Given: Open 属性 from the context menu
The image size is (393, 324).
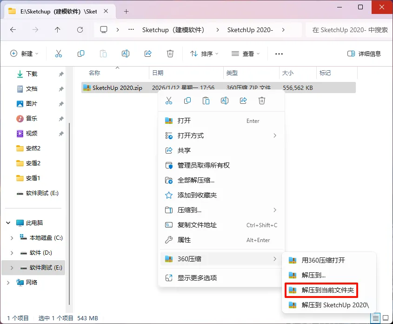Looking at the screenshot, I should pos(221,240).
